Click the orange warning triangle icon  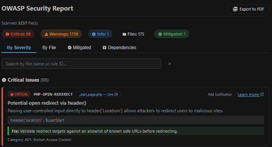tap(46, 34)
